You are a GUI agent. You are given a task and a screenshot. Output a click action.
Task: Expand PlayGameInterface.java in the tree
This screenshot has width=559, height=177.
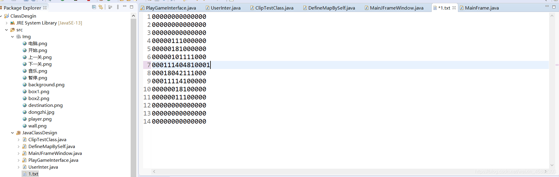(19, 160)
